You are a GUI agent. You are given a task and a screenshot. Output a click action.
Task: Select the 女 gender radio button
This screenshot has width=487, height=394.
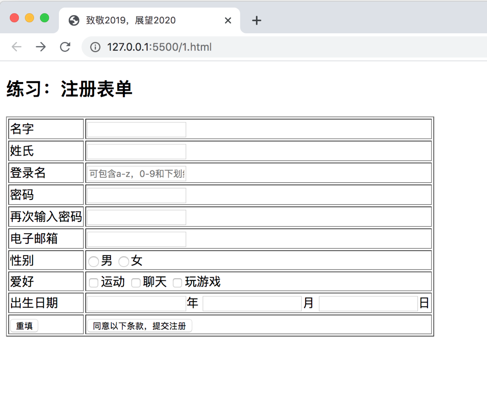[123, 261]
